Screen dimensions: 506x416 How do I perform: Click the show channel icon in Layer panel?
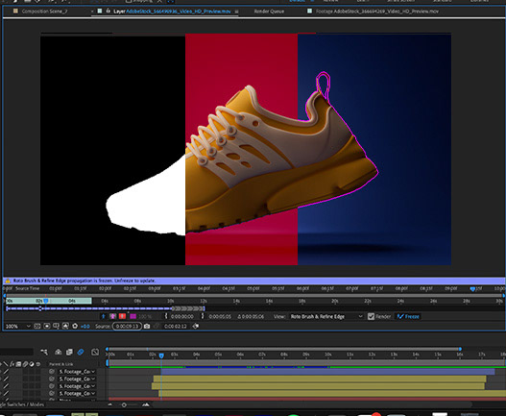(65, 327)
